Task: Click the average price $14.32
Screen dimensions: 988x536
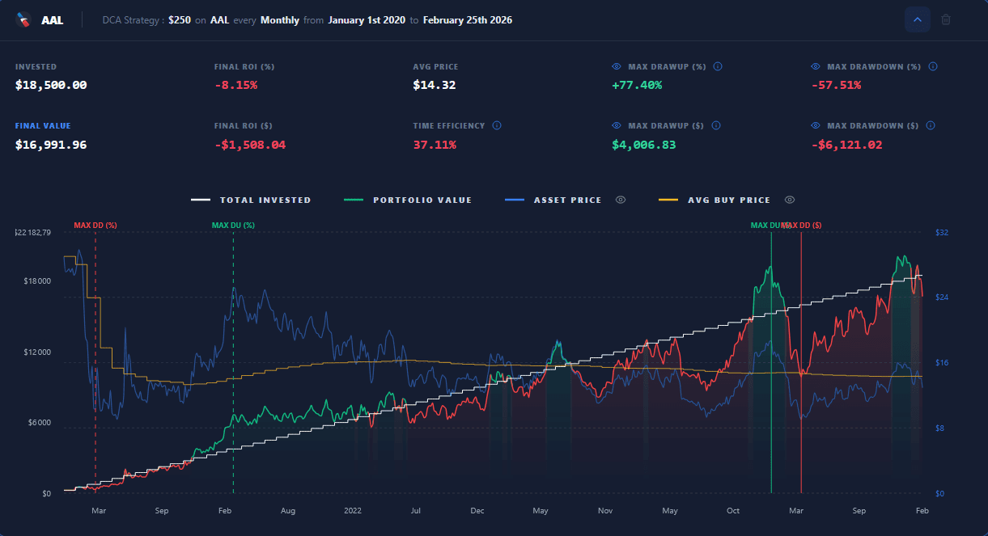Action: [435, 85]
